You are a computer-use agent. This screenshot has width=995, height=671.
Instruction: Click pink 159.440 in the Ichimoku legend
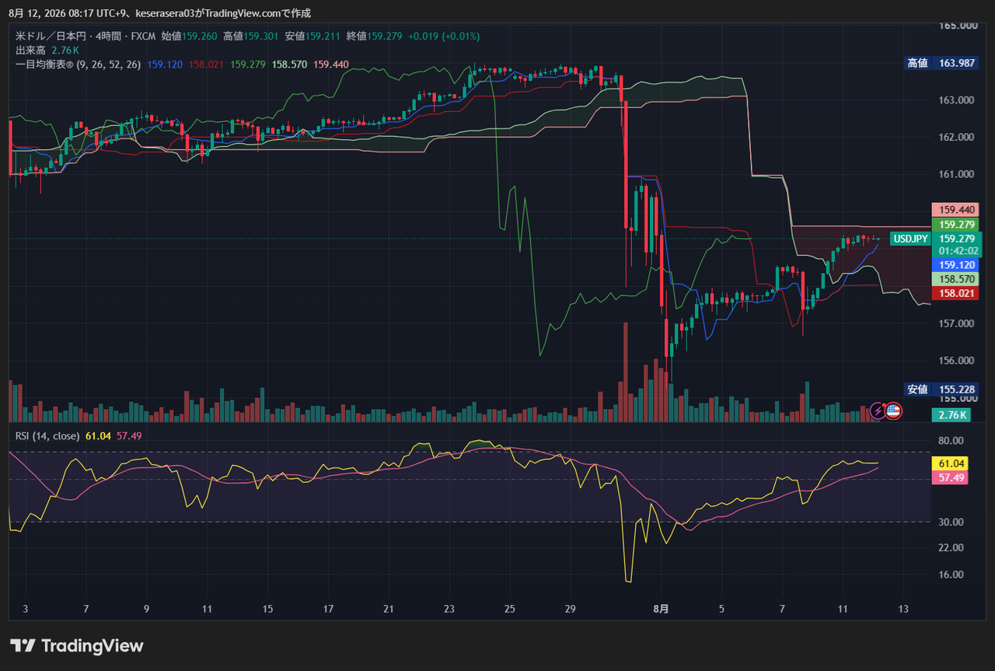[x=331, y=65]
